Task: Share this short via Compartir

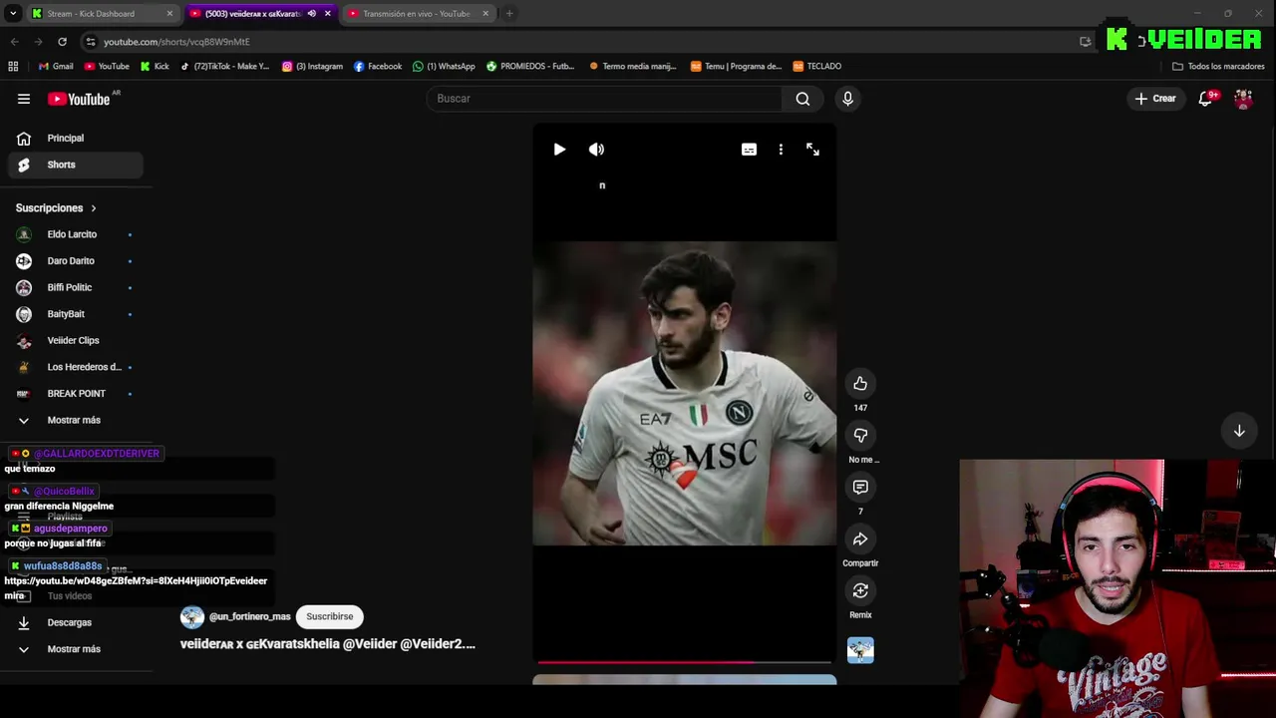Action: (x=860, y=539)
